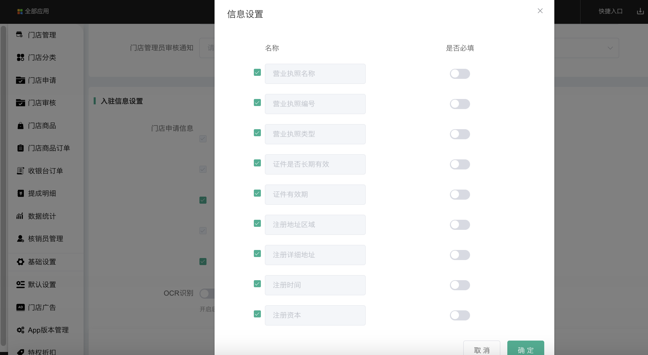This screenshot has height=355, width=648.
Task: Toggle the OCR识别 switch behind dialog
Action: (207, 294)
